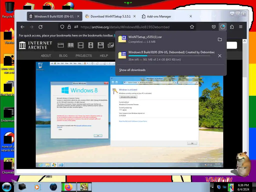The height and width of the screenshot is (192, 256).
Task: Show hidden system tray icons
Action: pos(212,187)
